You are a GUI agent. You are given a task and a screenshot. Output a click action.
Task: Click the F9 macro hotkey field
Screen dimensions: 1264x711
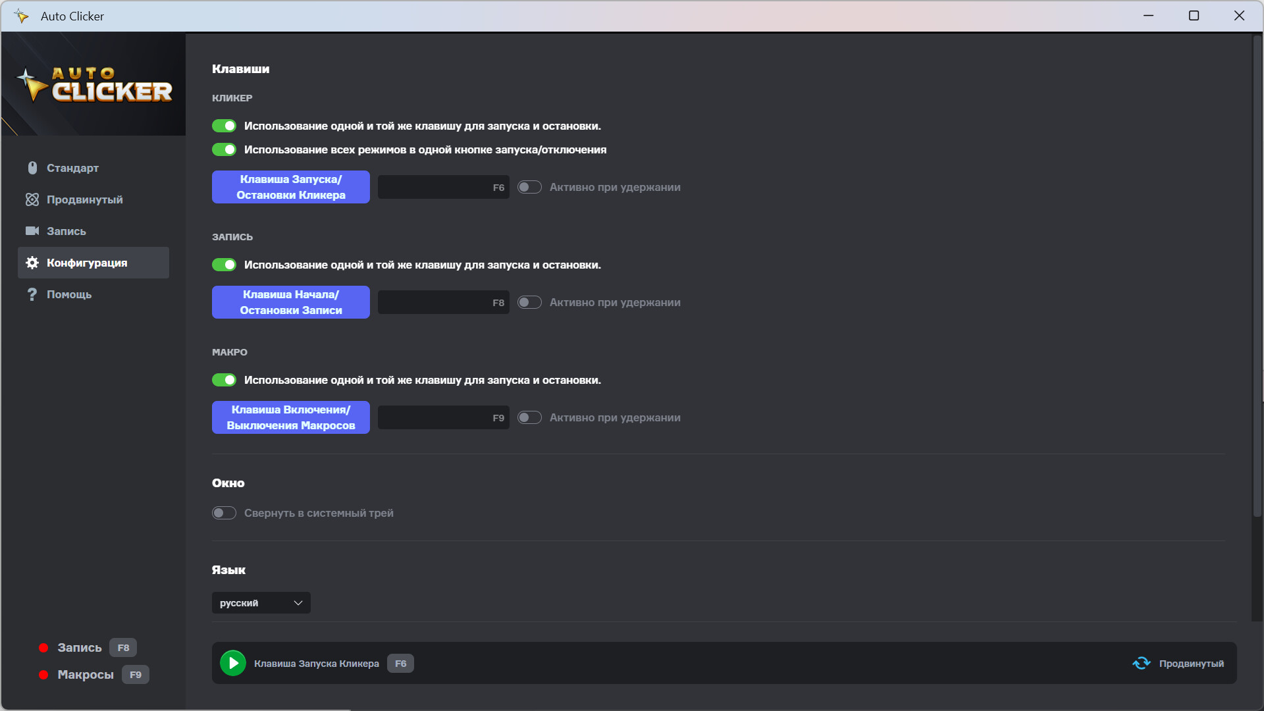(x=443, y=418)
